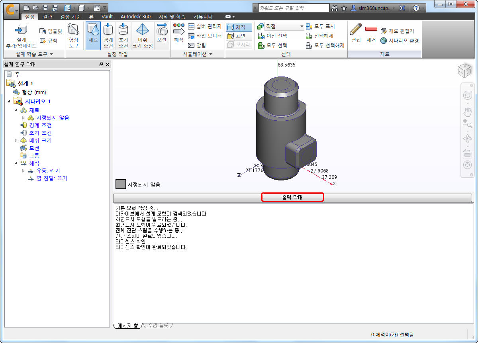Select the 초기 조건 tool
This screenshot has height=343, width=478.
(123, 35)
